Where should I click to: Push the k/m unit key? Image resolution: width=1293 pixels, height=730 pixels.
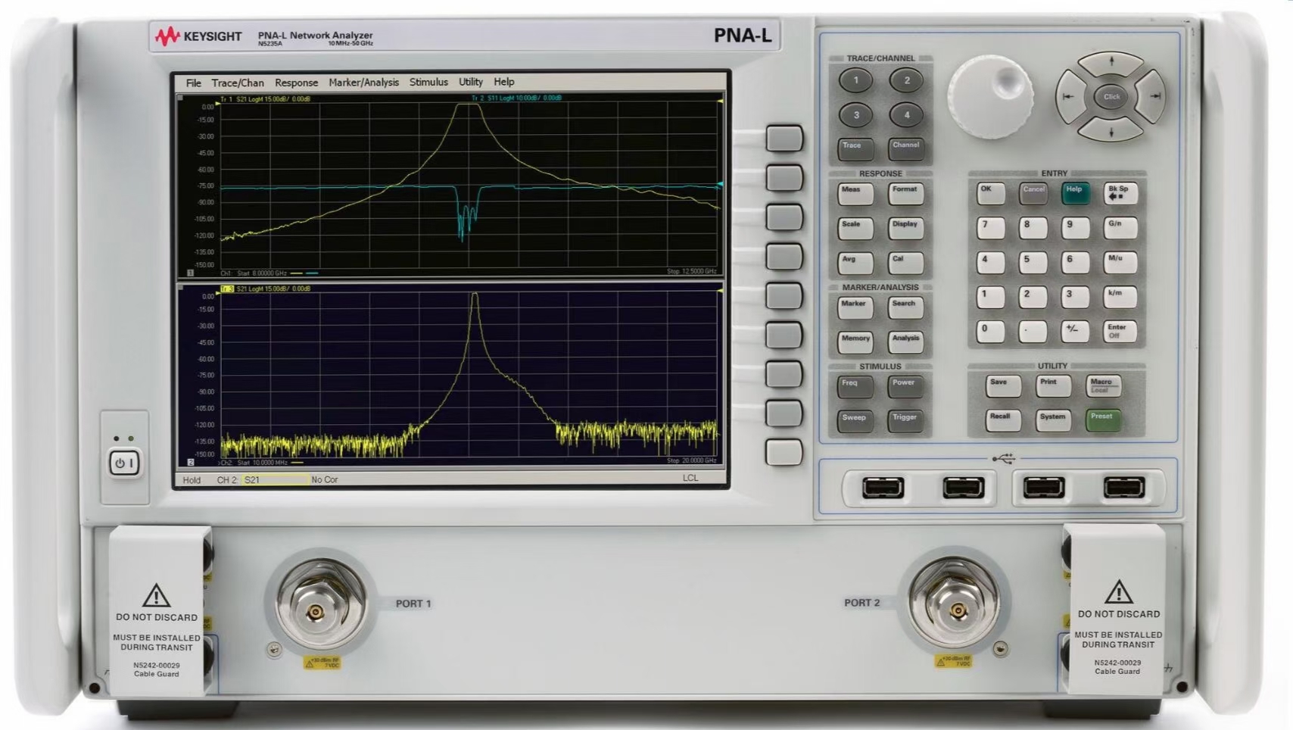click(x=1120, y=297)
